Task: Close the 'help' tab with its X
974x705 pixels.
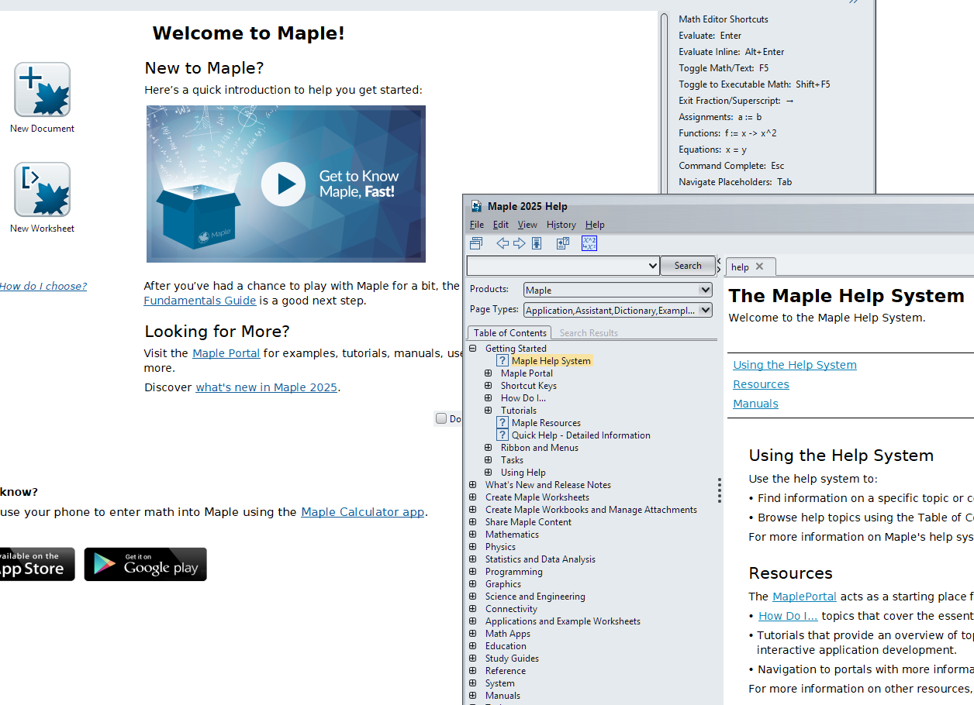Action: pos(759,267)
